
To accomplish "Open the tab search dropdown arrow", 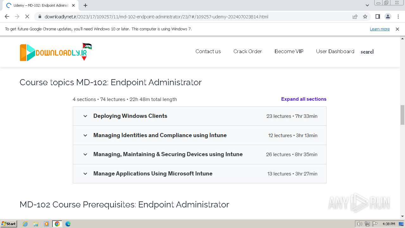I will pyautogui.click(x=367, y=5).
